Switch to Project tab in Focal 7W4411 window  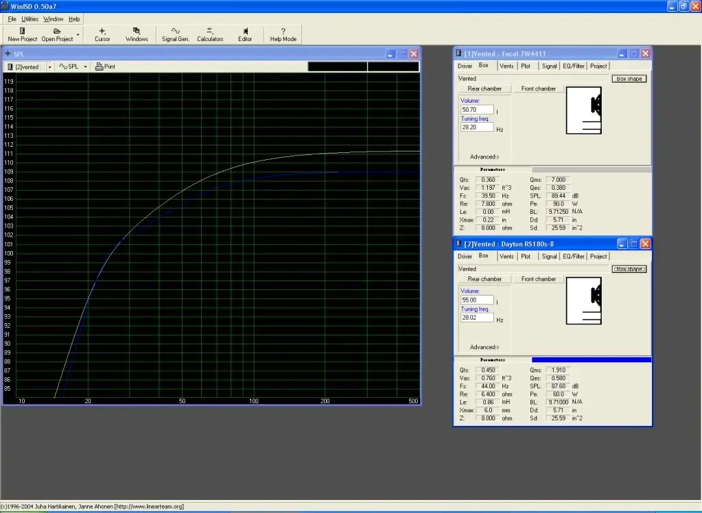[x=598, y=66]
